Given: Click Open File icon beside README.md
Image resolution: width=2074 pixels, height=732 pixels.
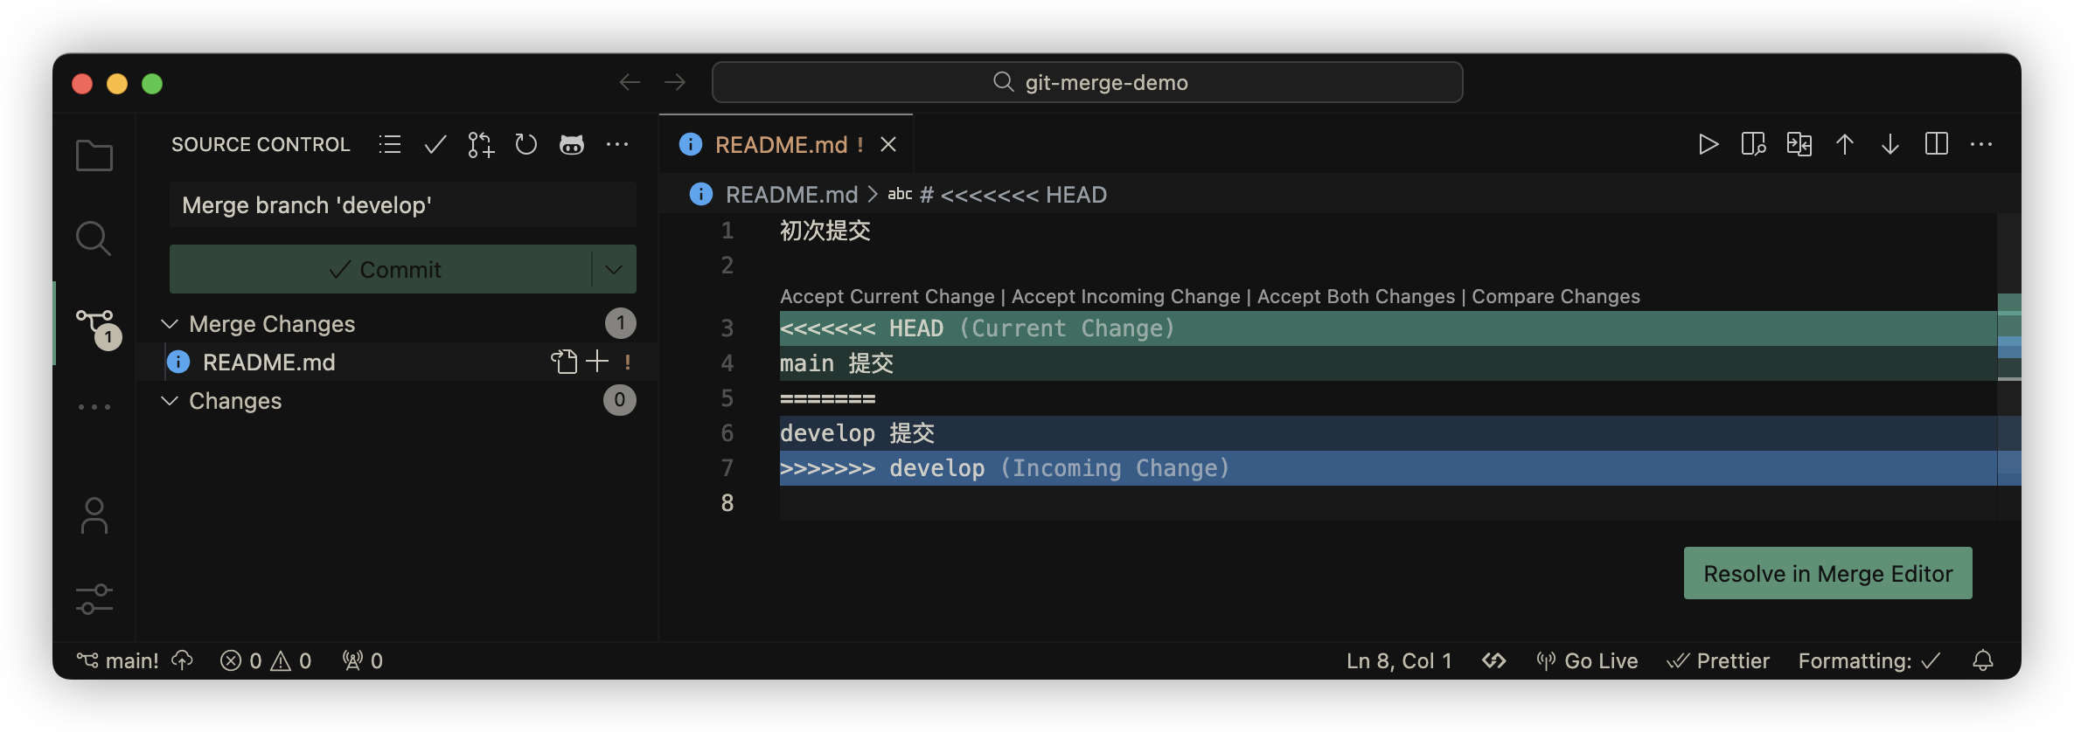Looking at the screenshot, I should (563, 362).
